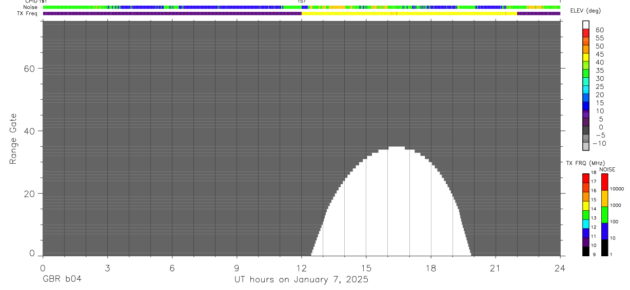The width and height of the screenshot is (630, 290).
Task: Click the '18' label atop TX FRQ scale
Action: tap(593, 172)
